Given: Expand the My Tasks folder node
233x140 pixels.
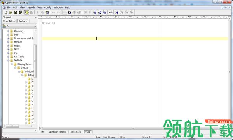Looking at the screenshot, I should [9, 57].
